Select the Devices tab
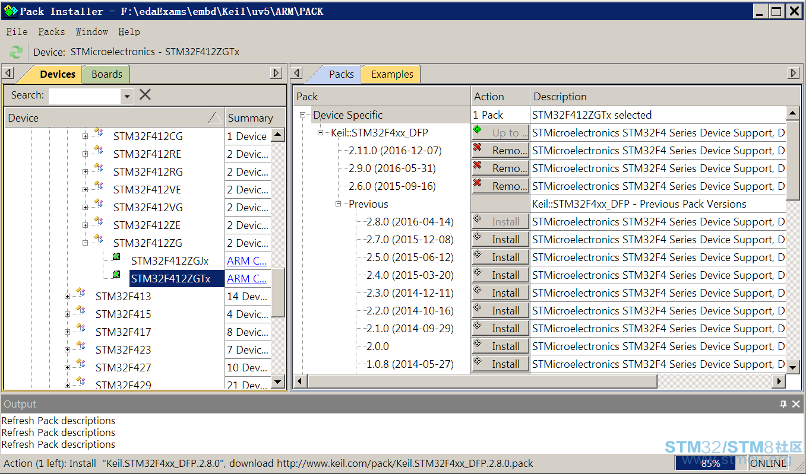This screenshot has height=474, width=806. (x=58, y=74)
